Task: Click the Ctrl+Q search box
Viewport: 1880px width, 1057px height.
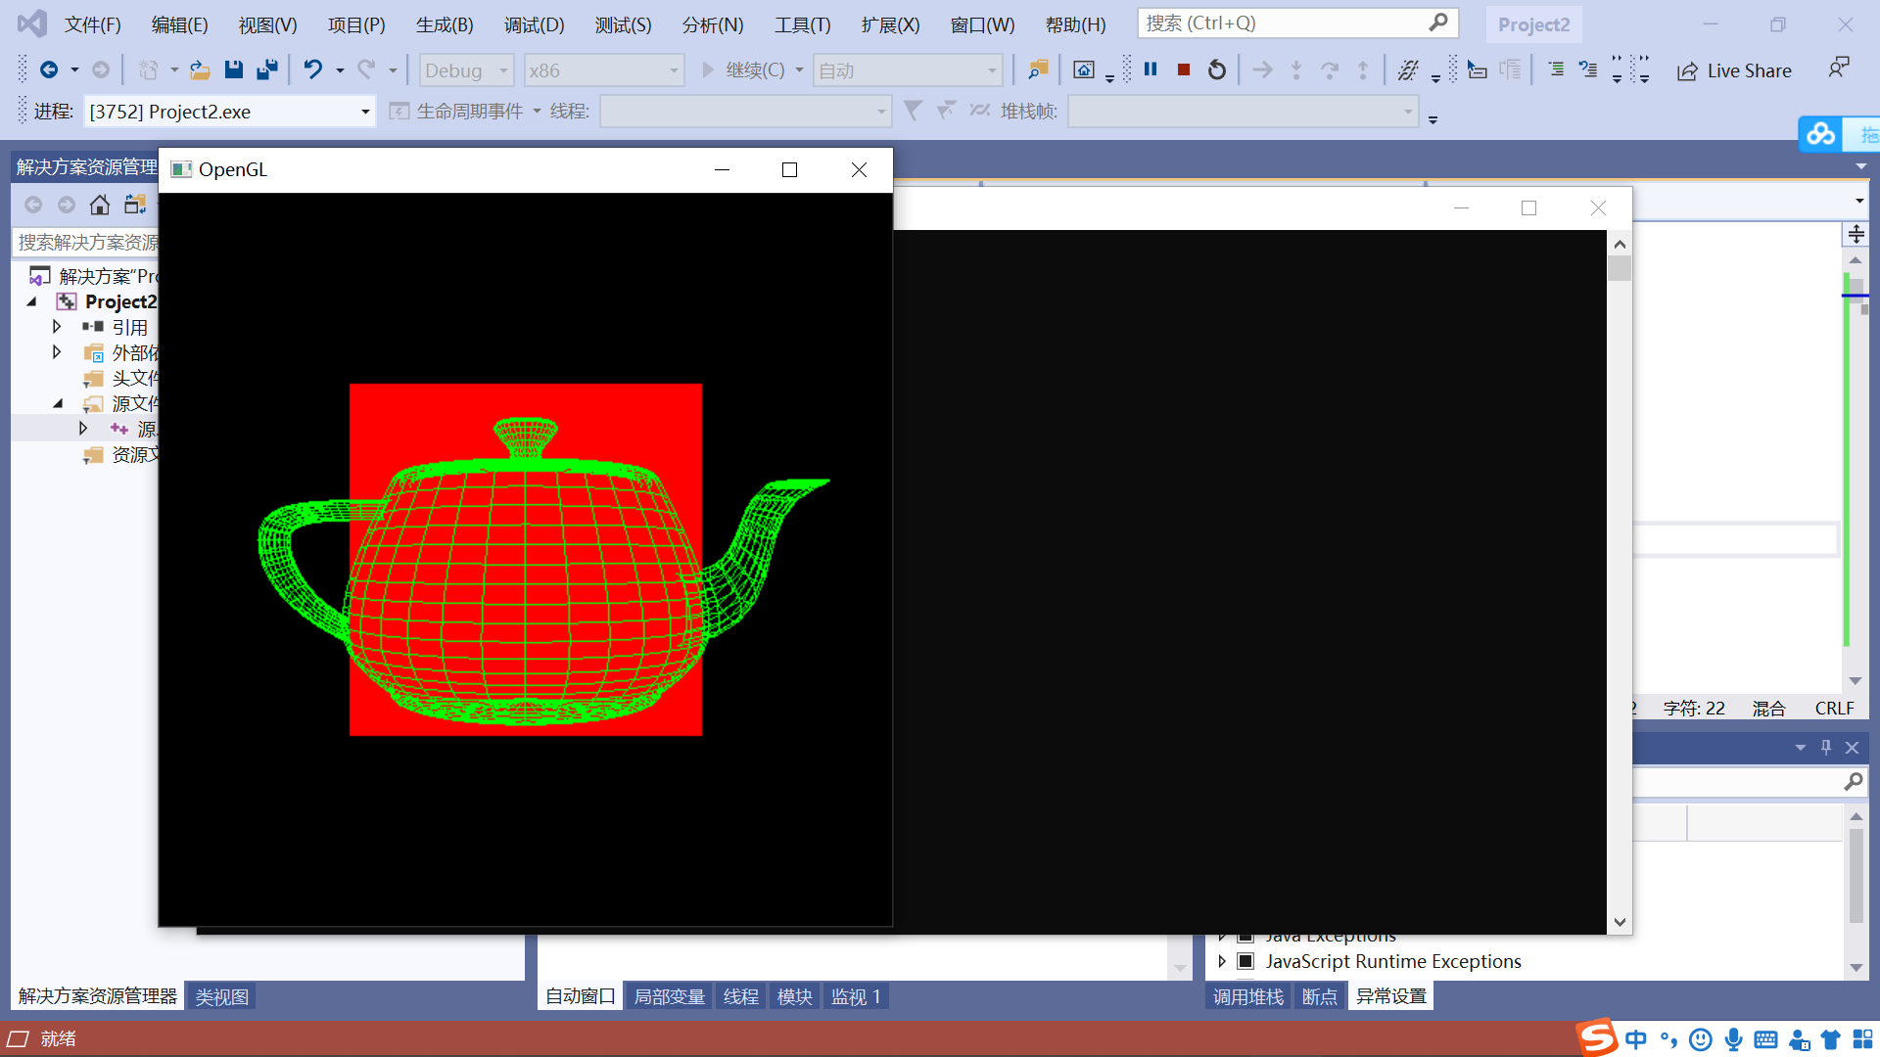Action: tap(1283, 23)
